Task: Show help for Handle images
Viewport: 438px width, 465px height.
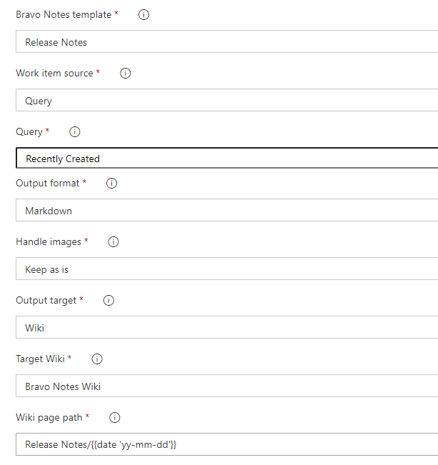Action: click(113, 241)
